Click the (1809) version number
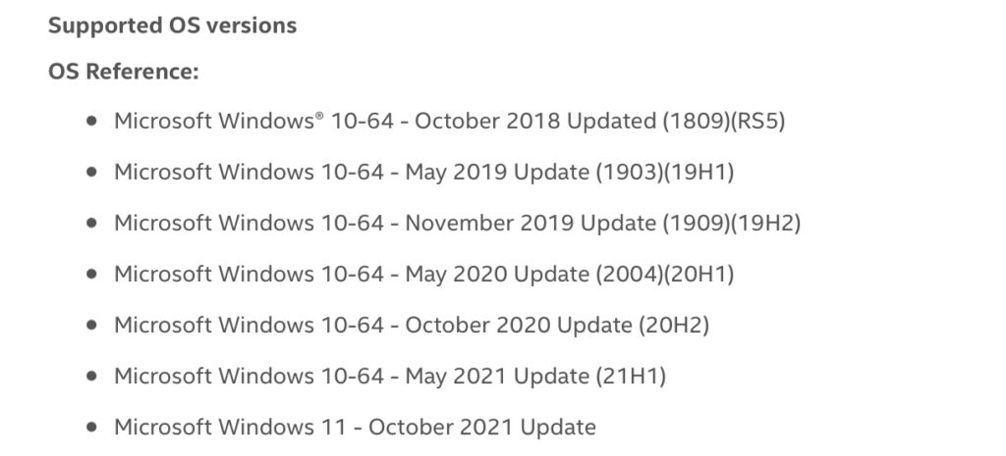 click(x=697, y=121)
